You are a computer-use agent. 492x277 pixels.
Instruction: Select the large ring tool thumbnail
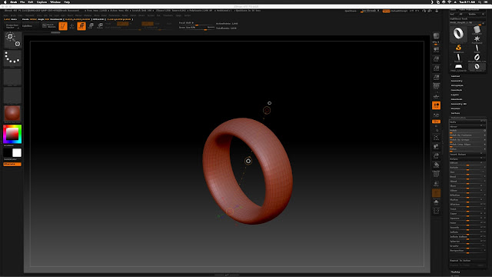point(458,34)
